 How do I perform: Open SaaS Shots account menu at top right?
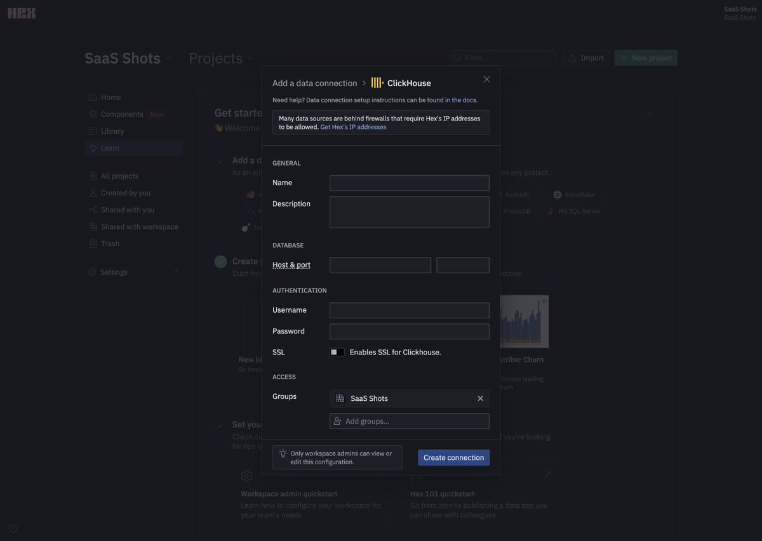740,13
